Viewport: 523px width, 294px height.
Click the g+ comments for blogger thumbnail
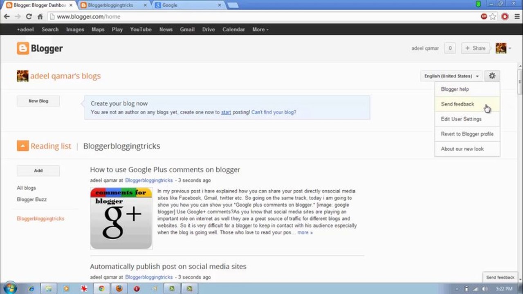[x=121, y=218]
